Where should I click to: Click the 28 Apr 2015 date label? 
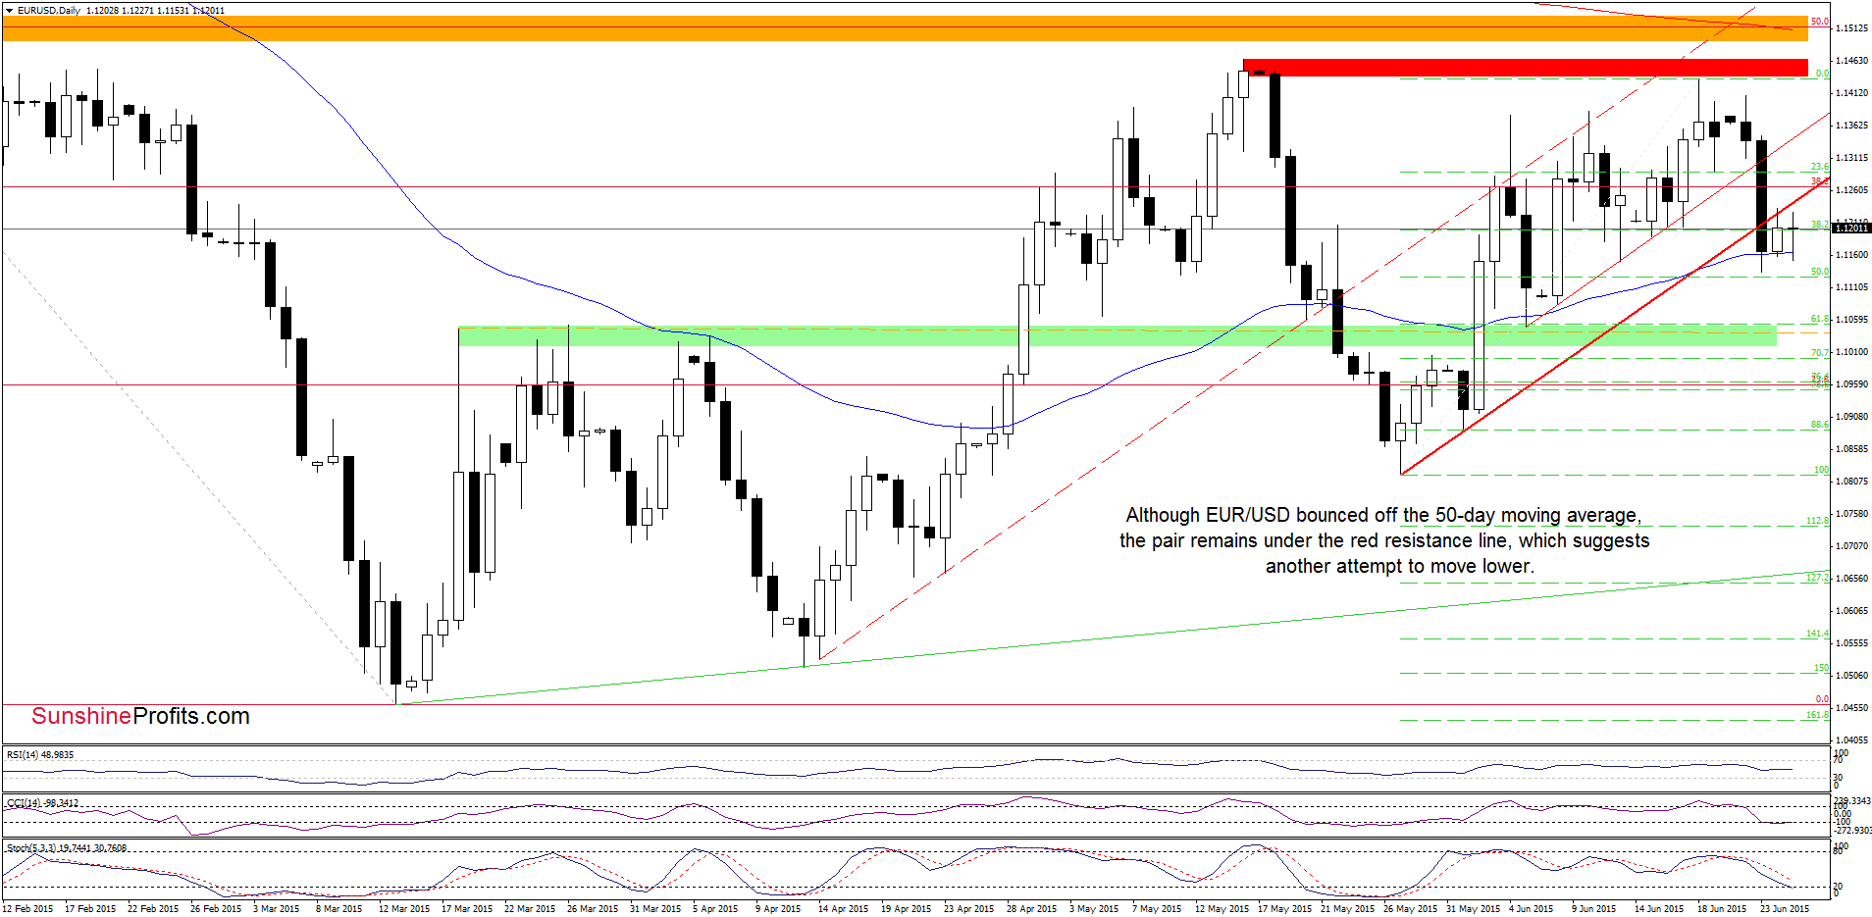1031,909
